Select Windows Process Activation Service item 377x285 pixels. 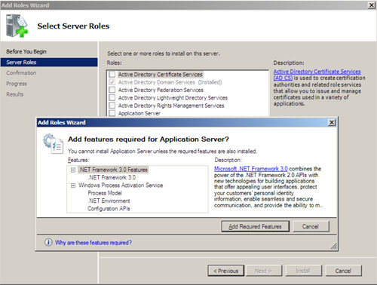[121, 185]
